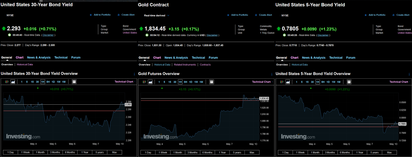Click the 2.293 price marker on 30-Year chart axis
The height and width of the screenshot is (157, 412).
point(128,104)
